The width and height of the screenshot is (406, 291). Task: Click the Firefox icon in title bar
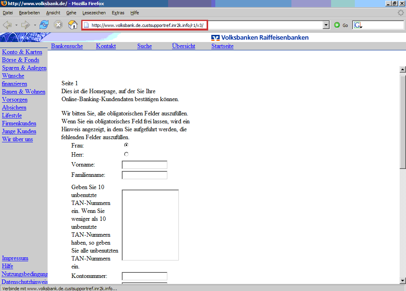pos(4,3)
